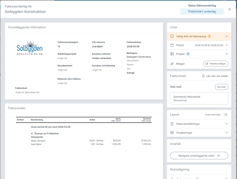Open Redigera underliggande rader
Screen dimensions: 237x179
pos(199,156)
